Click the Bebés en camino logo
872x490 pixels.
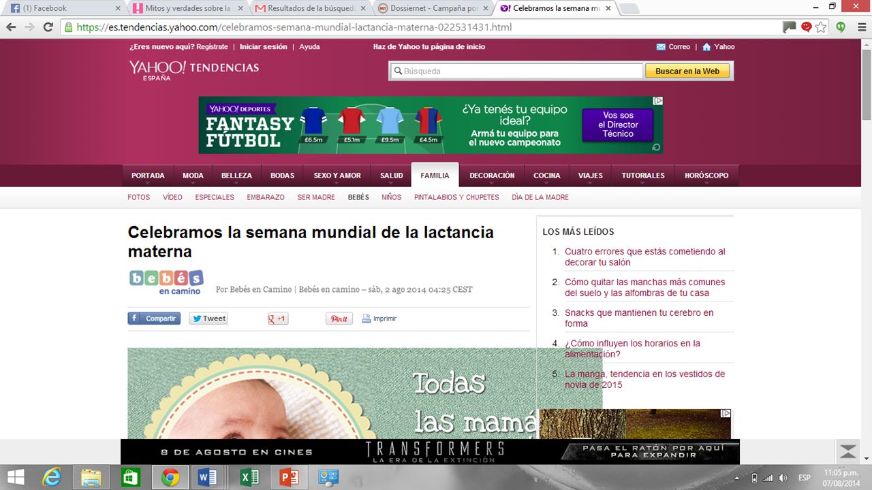pyautogui.click(x=166, y=282)
